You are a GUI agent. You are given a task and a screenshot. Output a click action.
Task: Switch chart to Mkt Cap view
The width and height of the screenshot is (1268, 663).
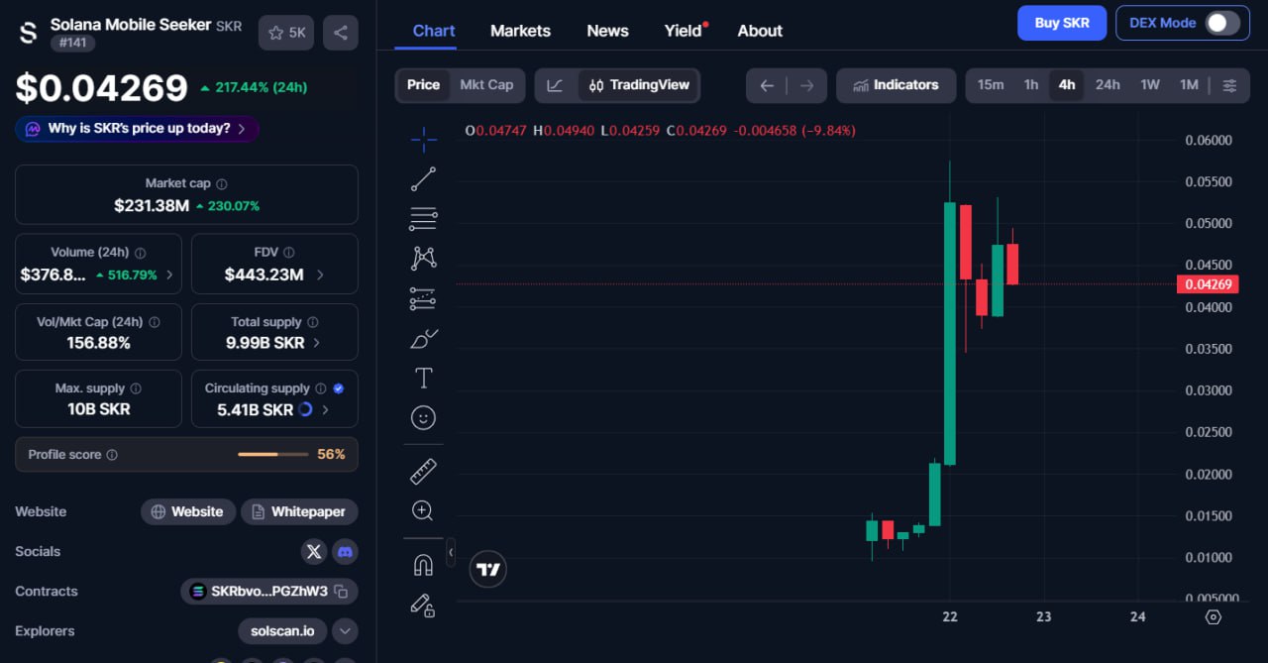tap(486, 85)
